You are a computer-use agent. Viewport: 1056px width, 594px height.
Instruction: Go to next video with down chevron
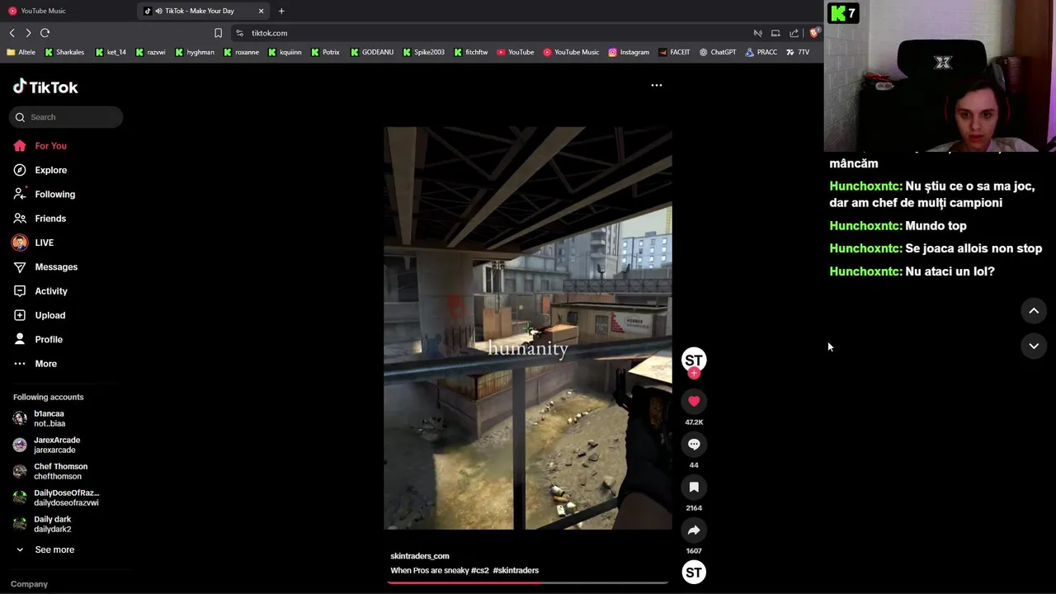pyautogui.click(x=1034, y=346)
